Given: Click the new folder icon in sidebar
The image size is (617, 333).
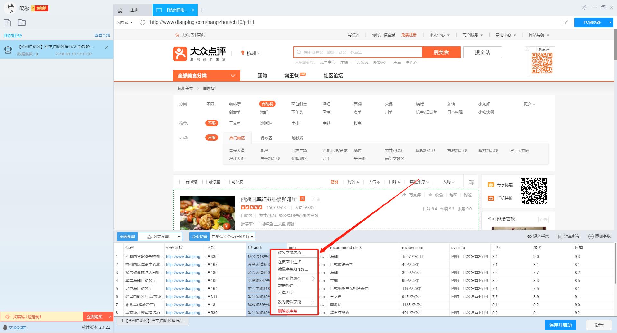Looking at the screenshot, I should coord(22,22).
